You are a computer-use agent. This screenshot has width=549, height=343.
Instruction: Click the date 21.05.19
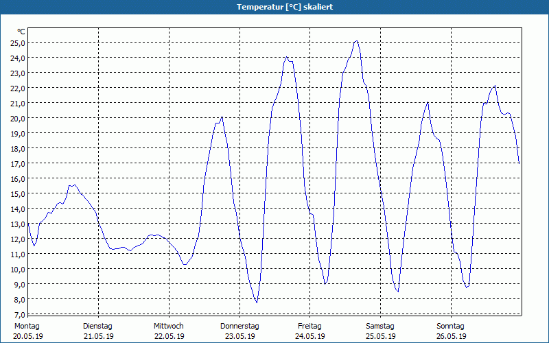tap(99, 336)
